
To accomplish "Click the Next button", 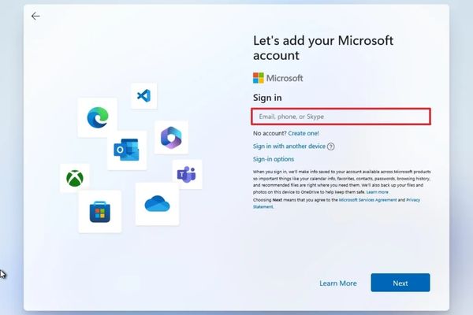I will [400, 283].
